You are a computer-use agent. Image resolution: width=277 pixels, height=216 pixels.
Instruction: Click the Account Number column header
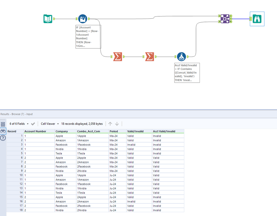pyautogui.click(x=39, y=131)
